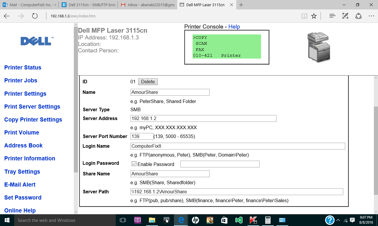This screenshot has width=378, height=226.
Task: Open Task View on the taskbar
Action: tap(123, 220)
